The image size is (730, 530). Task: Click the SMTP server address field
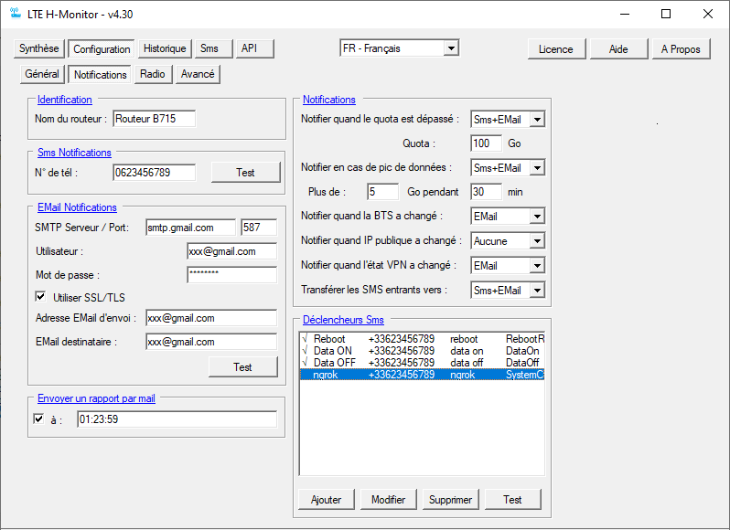pos(189,228)
